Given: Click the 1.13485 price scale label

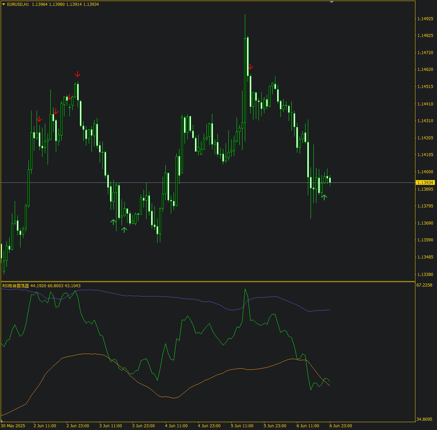Looking at the screenshot, I should click(425, 257).
